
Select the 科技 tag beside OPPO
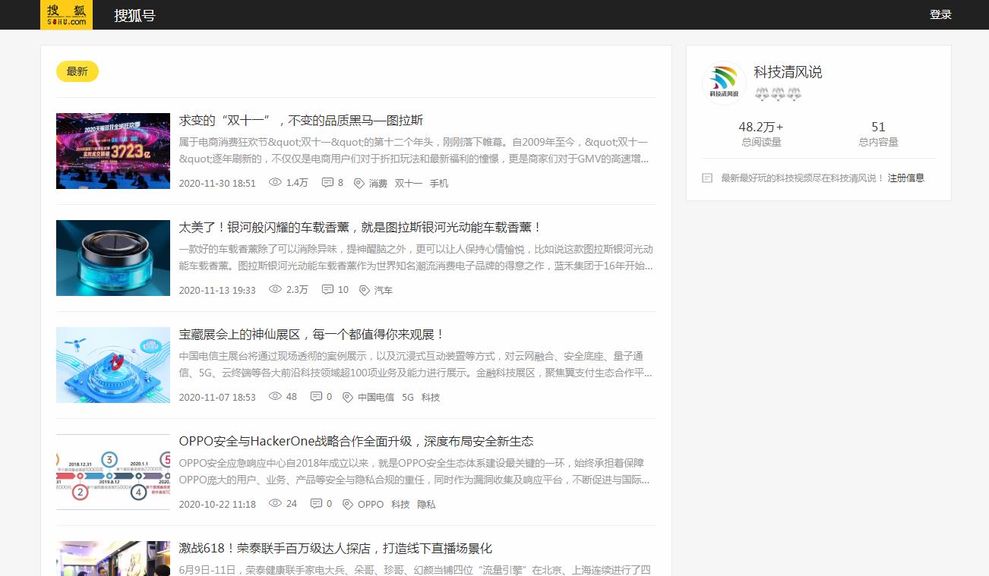pyautogui.click(x=400, y=504)
